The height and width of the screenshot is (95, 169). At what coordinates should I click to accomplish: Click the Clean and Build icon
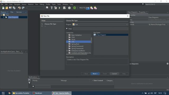coord(55,8)
